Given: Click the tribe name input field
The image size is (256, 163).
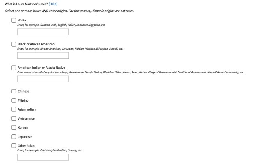Looking at the screenshot, I should pos(43,79).
